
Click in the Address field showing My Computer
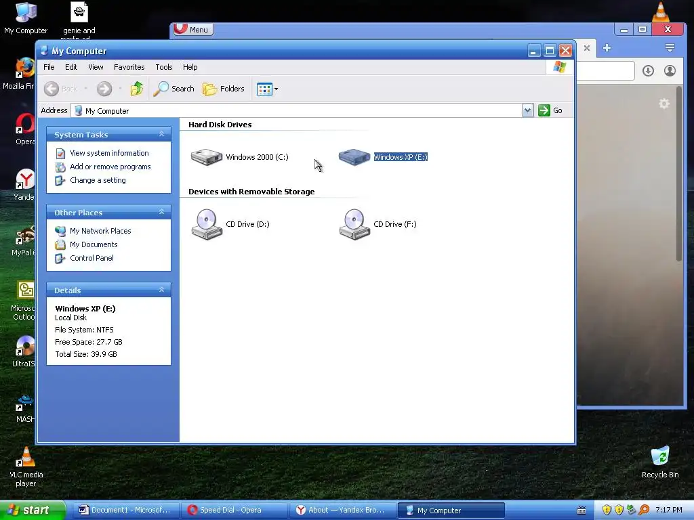(297, 110)
